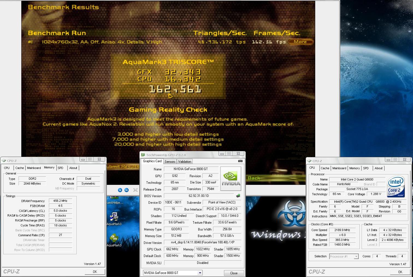Go to next image with blue arrow button
This screenshot has height=277, width=413.
pos(126,190)
